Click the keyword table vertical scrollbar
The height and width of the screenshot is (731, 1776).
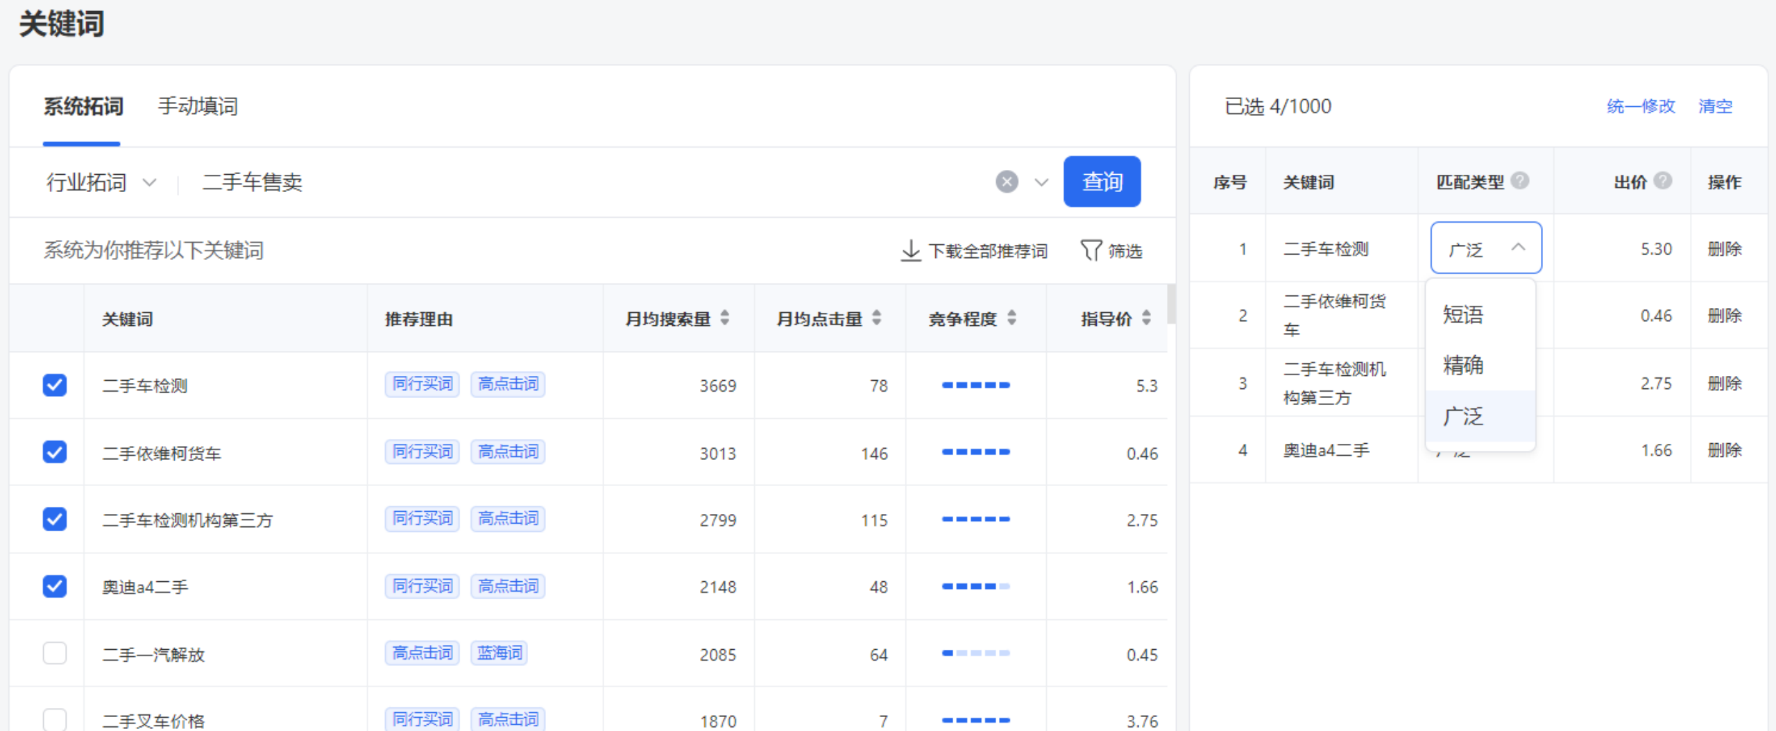(1171, 305)
